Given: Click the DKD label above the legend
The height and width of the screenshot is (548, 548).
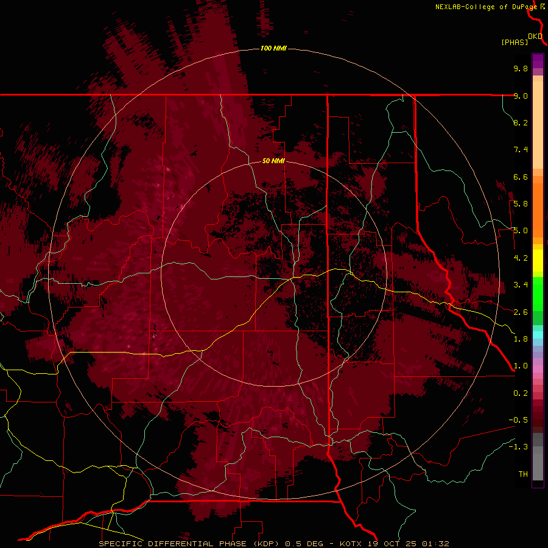Looking at the screenshot, I should 535,37.
